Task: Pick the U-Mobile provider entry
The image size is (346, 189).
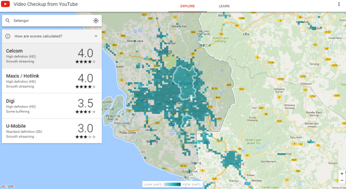Action: (52, 131)
